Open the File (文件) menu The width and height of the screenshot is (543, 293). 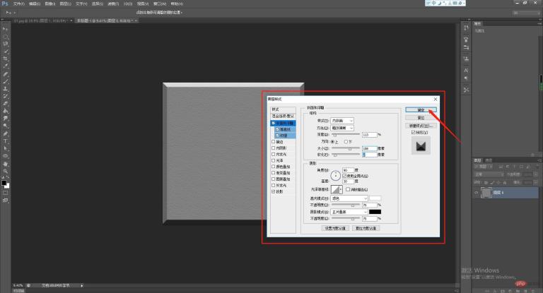18,4
